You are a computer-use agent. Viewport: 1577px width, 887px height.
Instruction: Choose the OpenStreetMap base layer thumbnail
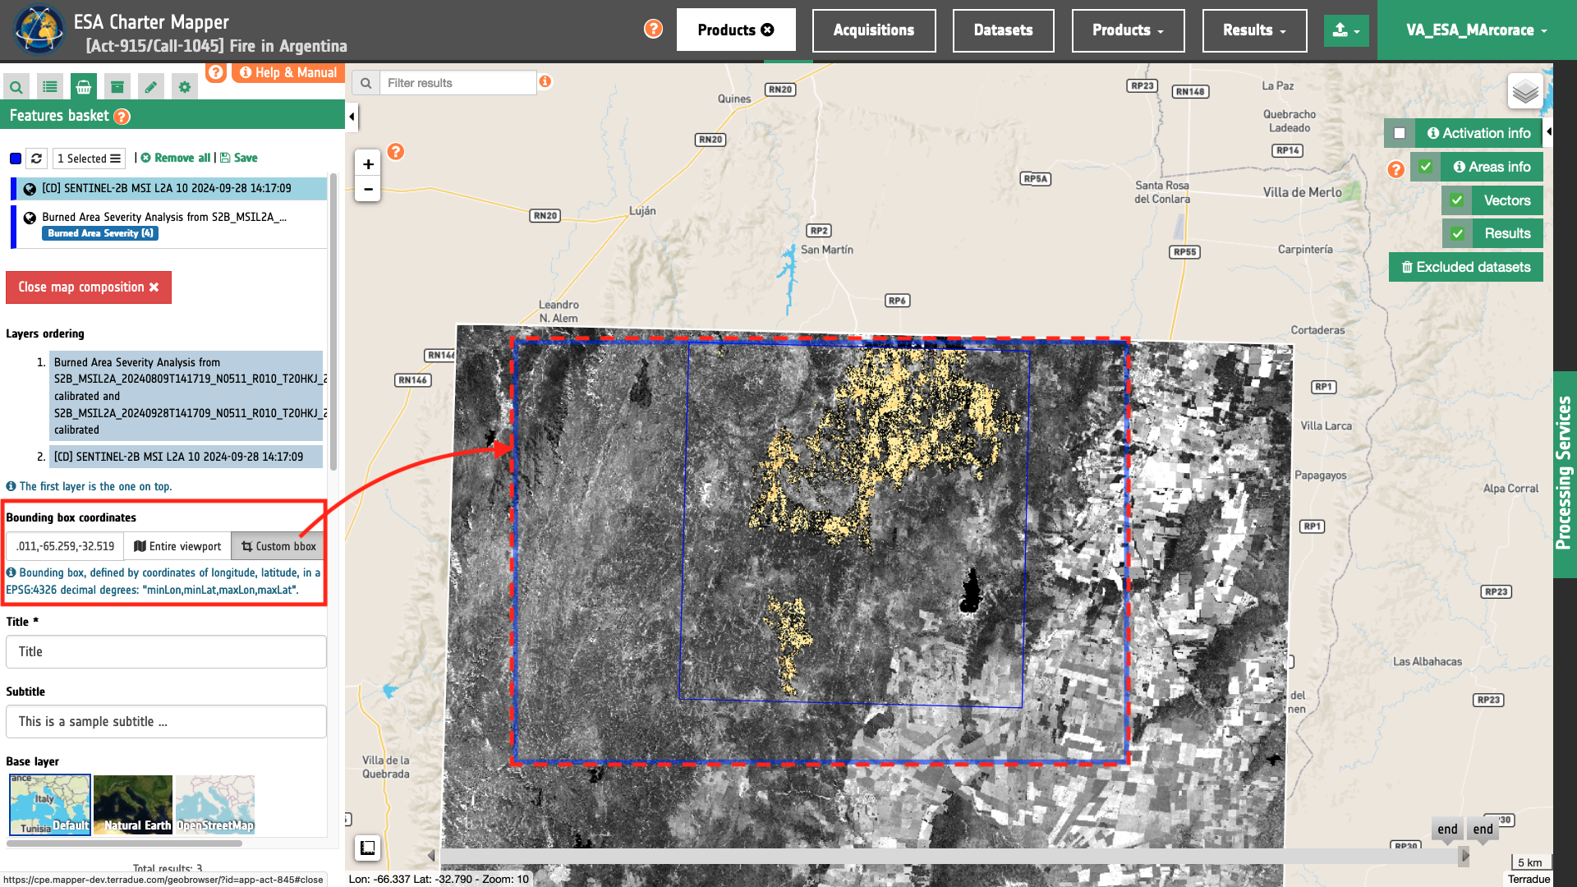click(215, 804)
